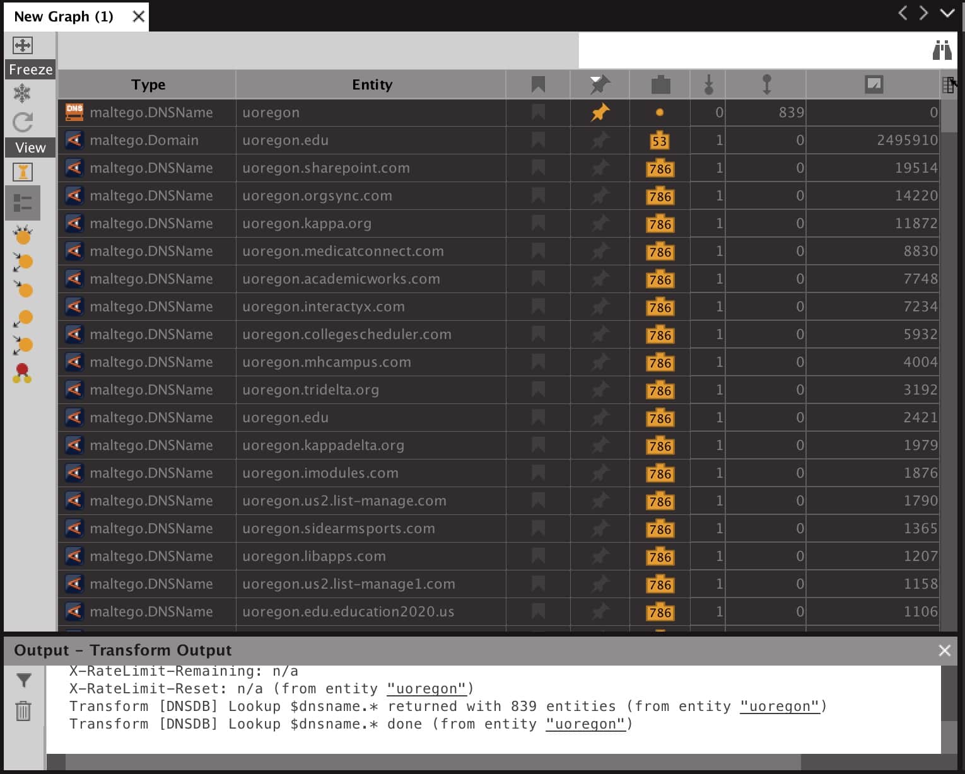Click "uoregon" link in Lookup done line
Viewport: 965px width, 774px height.
pos(585,724)
